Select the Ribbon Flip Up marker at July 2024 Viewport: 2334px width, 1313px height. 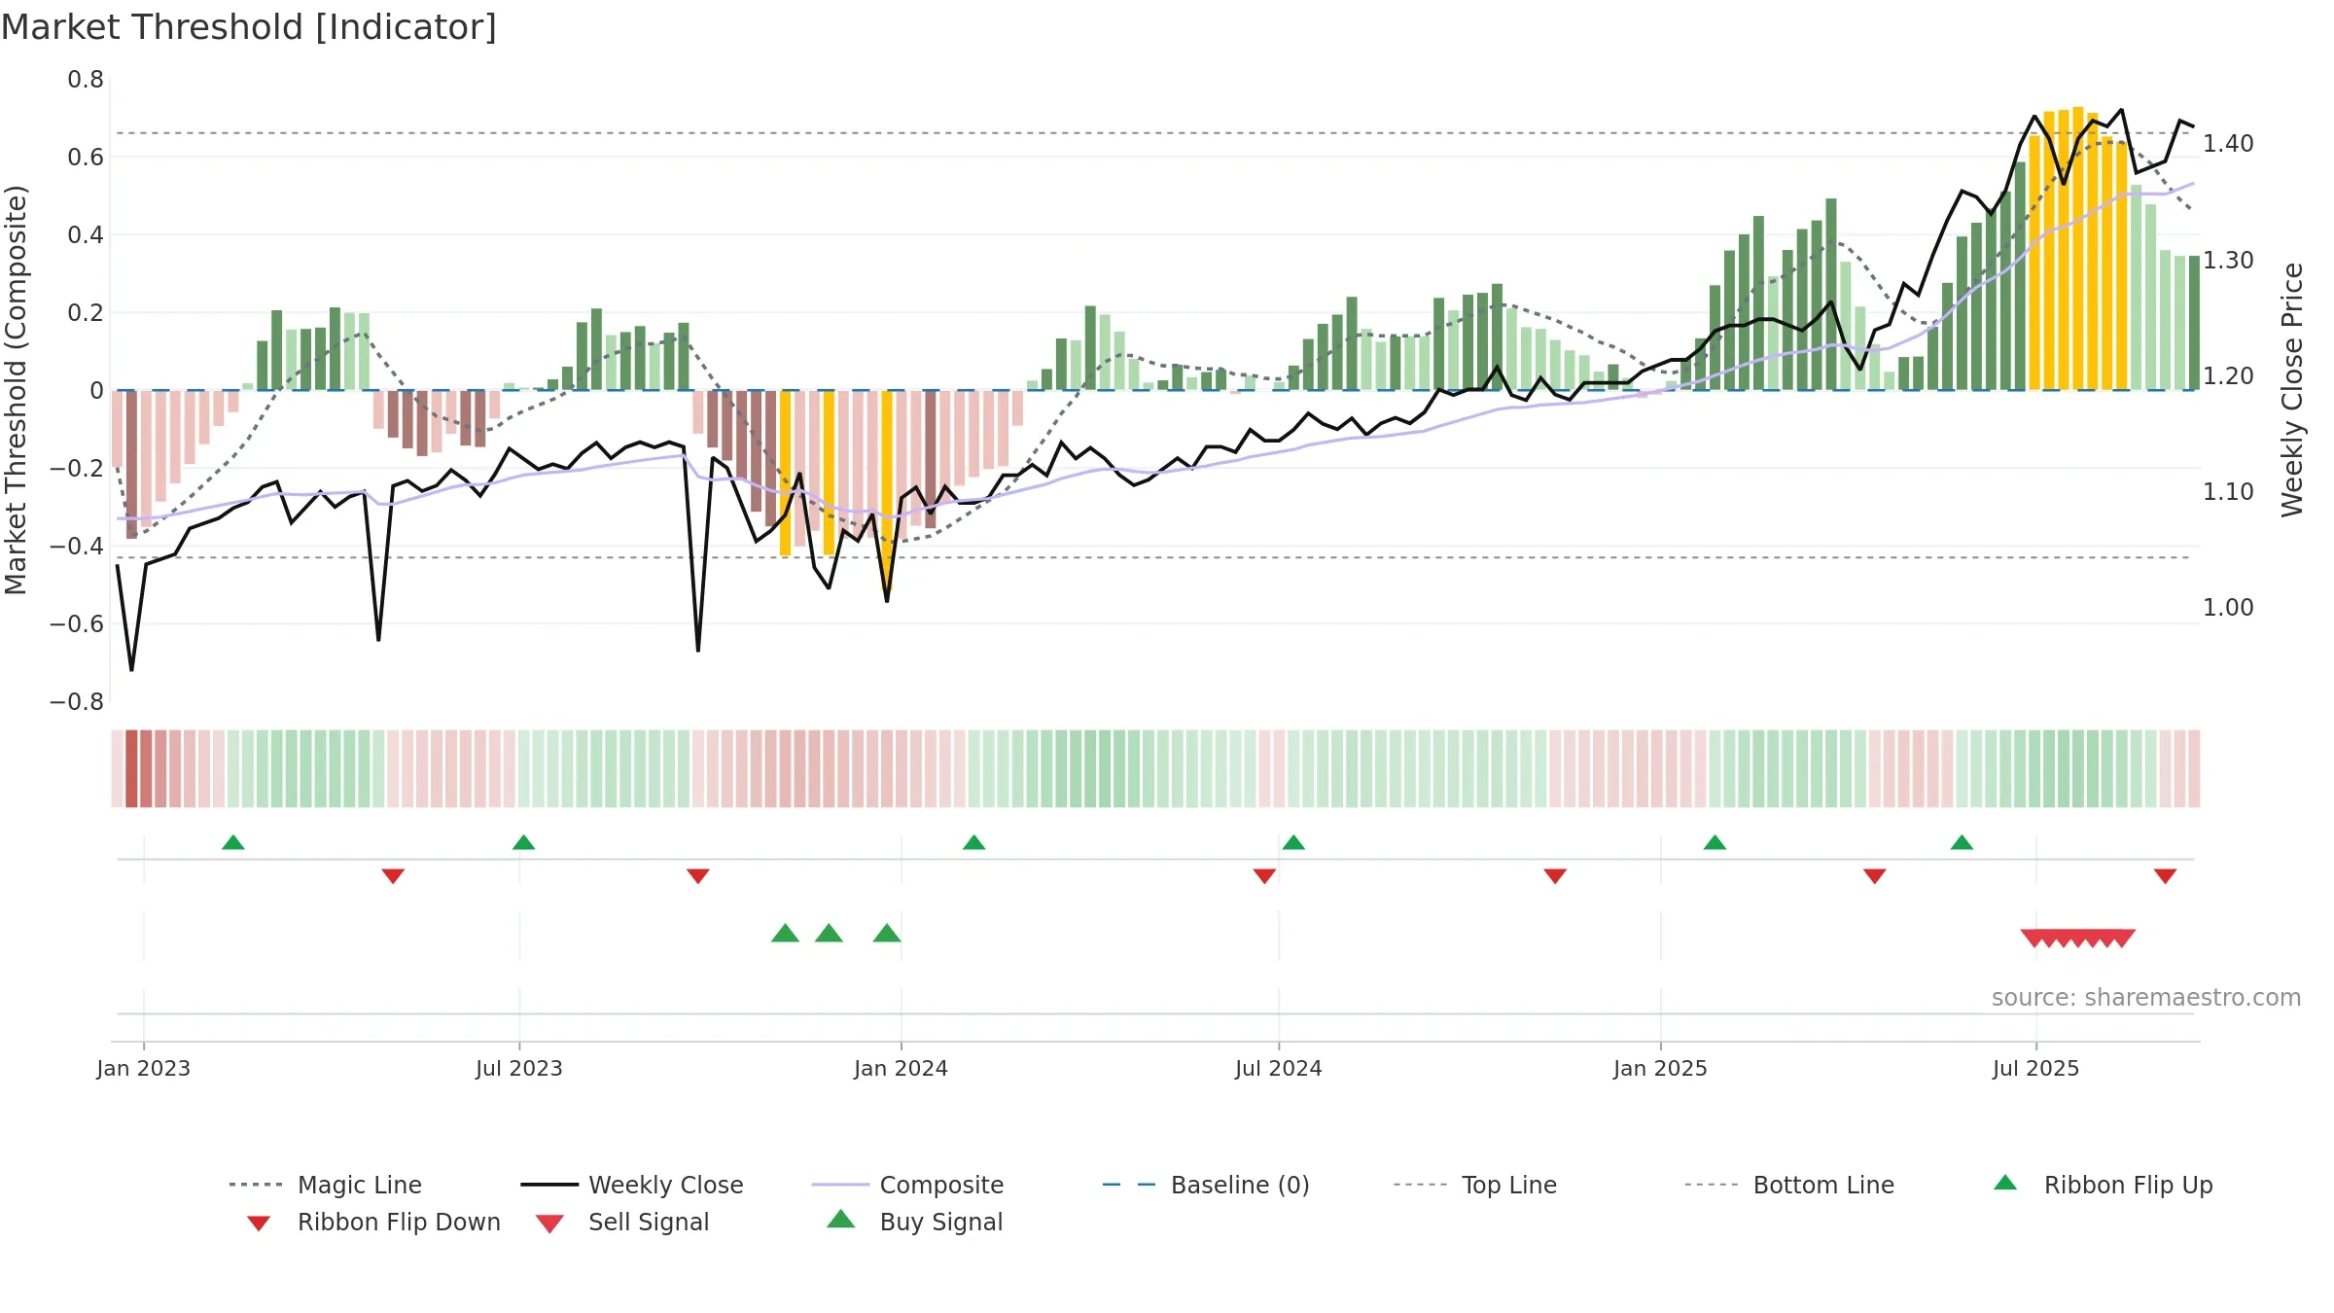coord(1293,842)
